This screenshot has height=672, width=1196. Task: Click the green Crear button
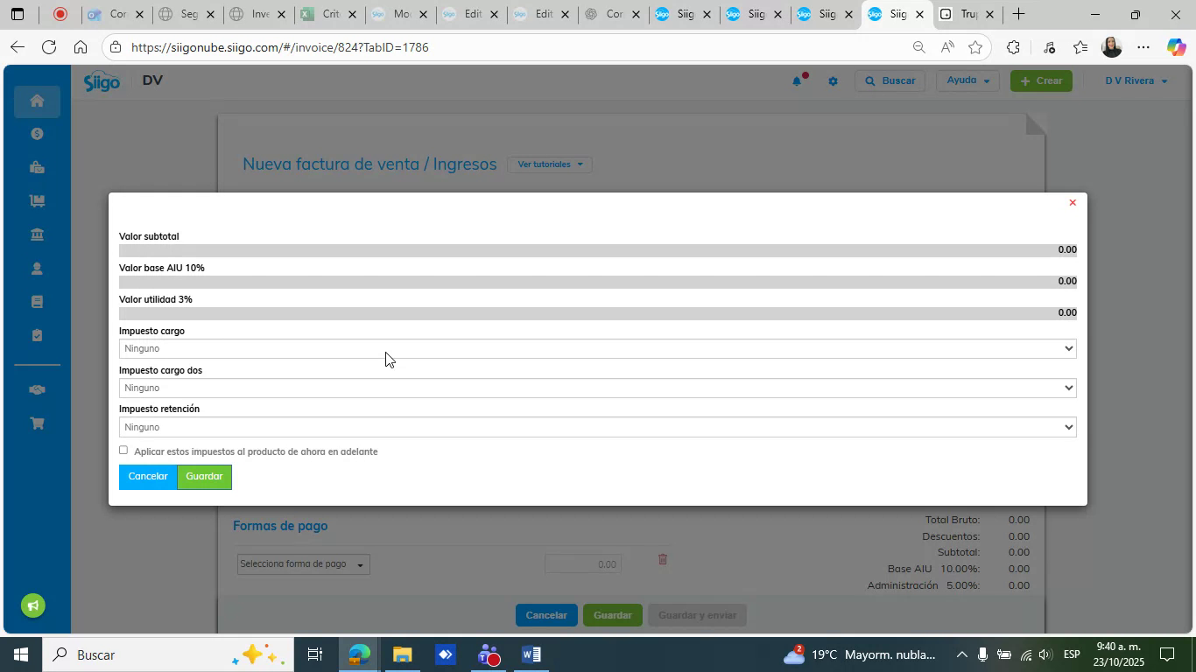[1041, 80]
